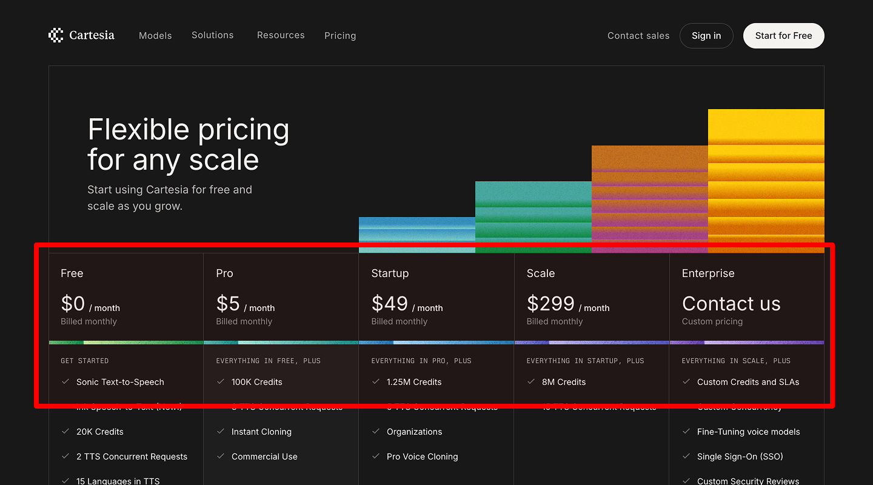Click the checkmark beside Sonic Text-to-Speech
The height and width of the screenshot is (485, 873).
point(65,382)
